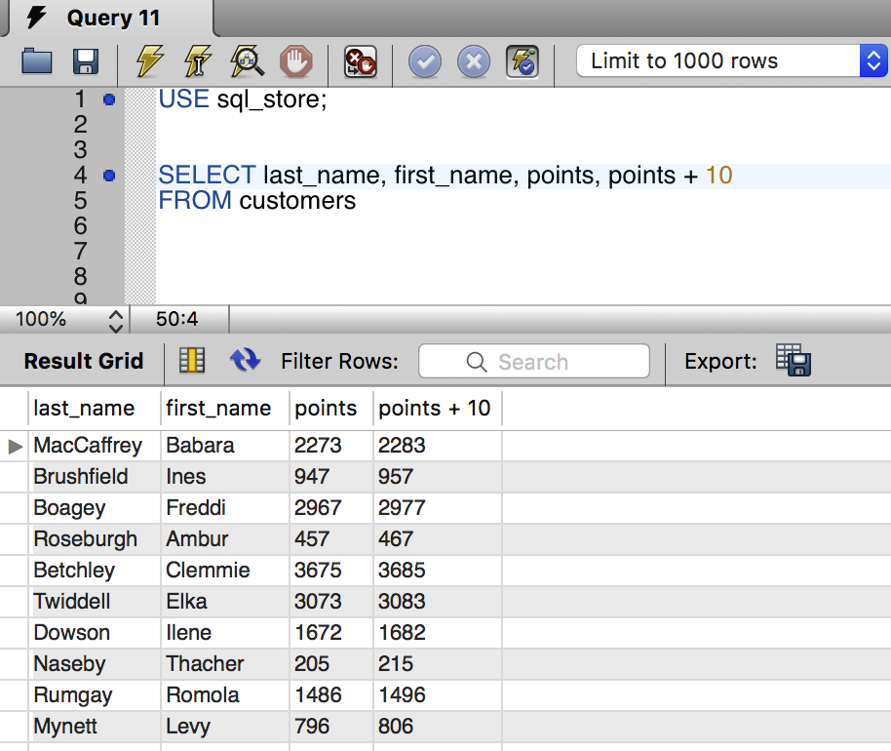Click Ambur first name cell
The width and height of the screenshot is (891, 751).
click(225, 539)
